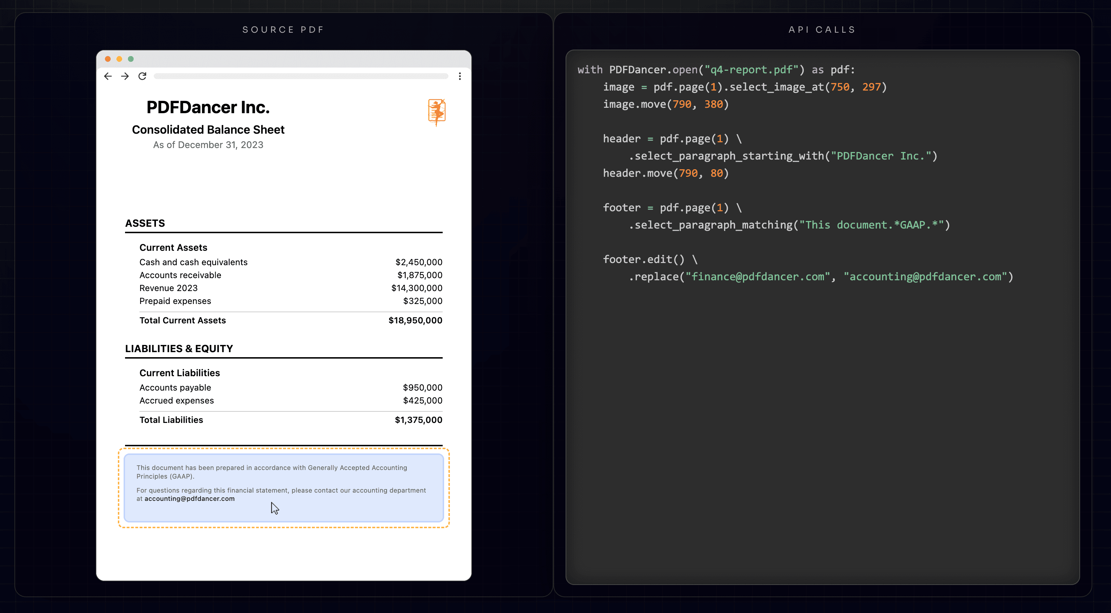Reload the page with the refresh icon
Image resolution: width=1111 pixels, height=613 pixels.
[x=142, y=76]
